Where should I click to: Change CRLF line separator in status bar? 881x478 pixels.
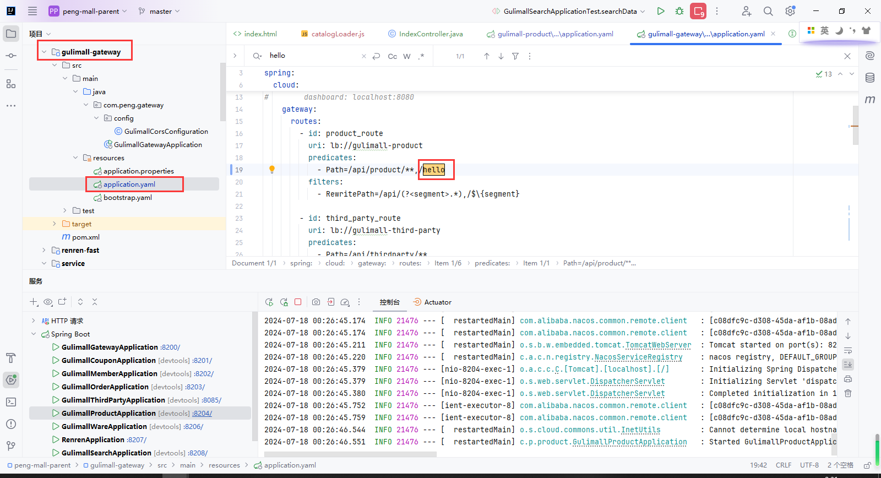point(784,465)
